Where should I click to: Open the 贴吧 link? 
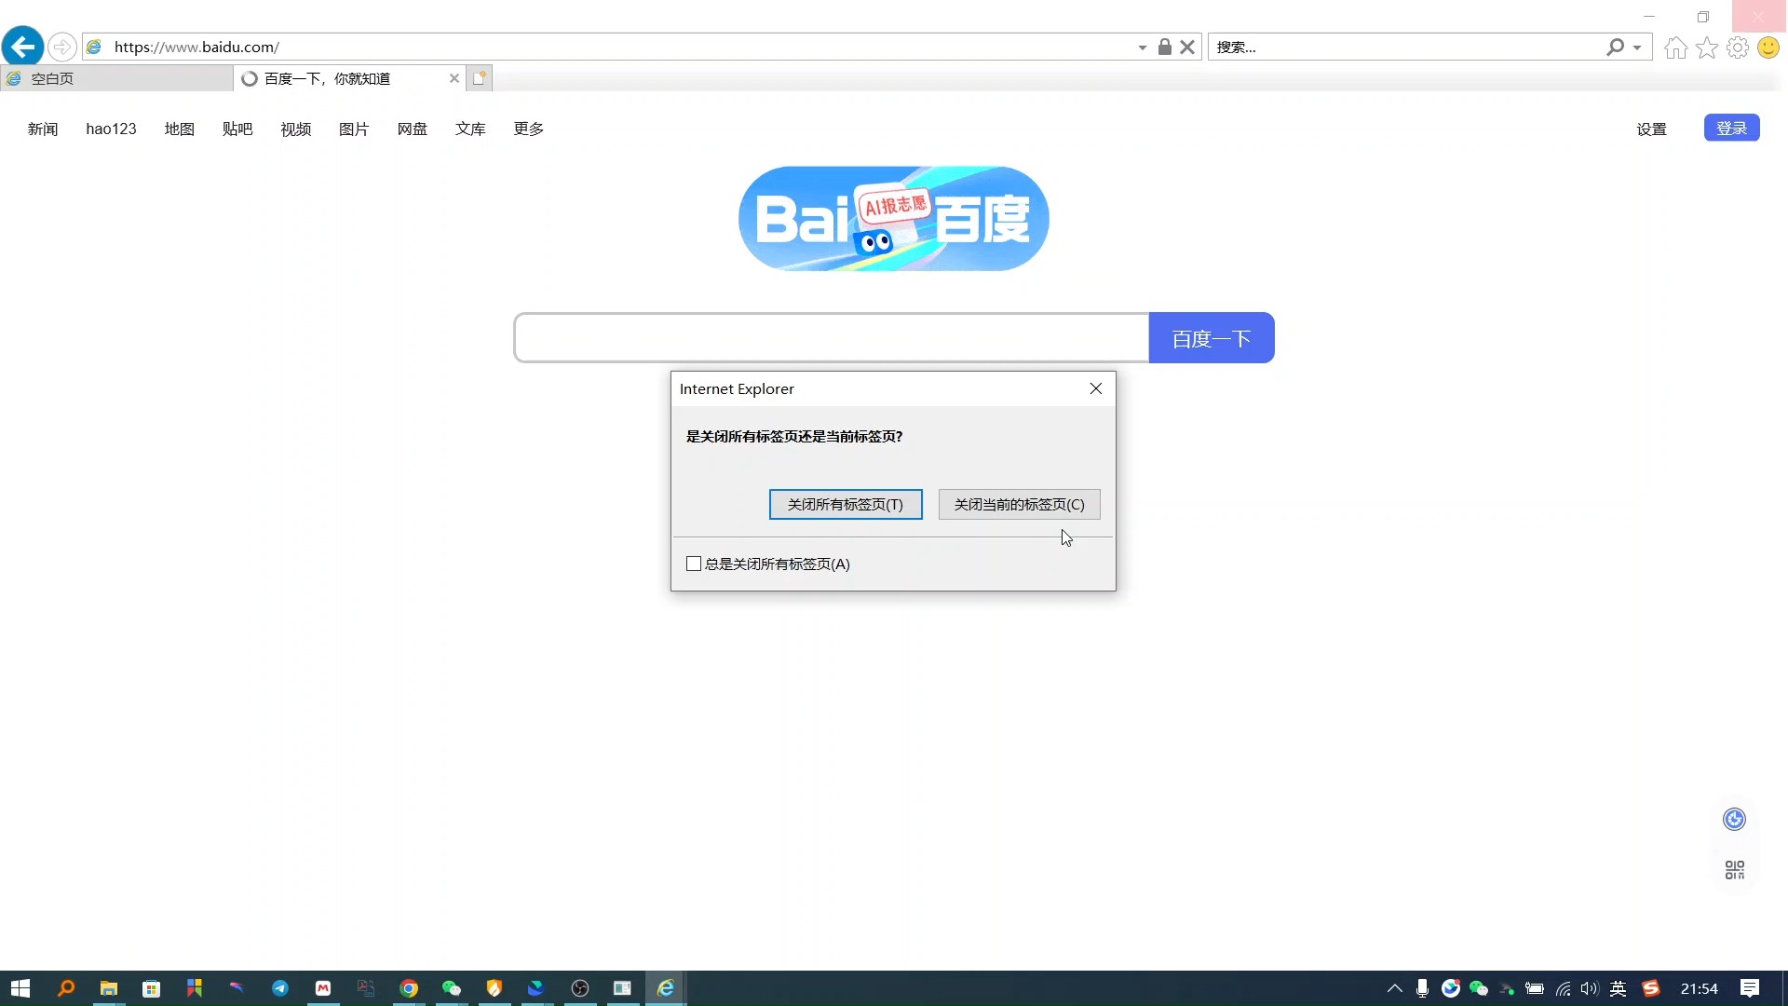[x=237, y=129]
